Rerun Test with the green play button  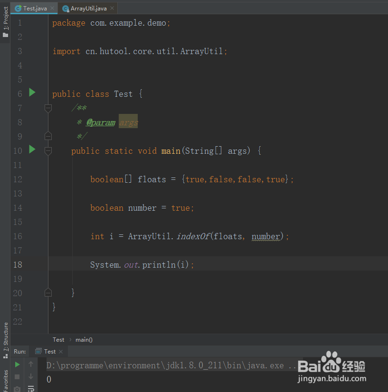tap(17, 364)
